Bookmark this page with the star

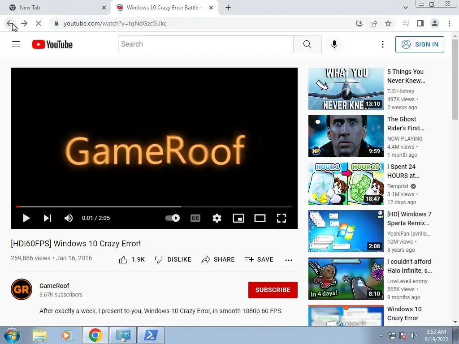pyautogui.click(x=388, y=23)
